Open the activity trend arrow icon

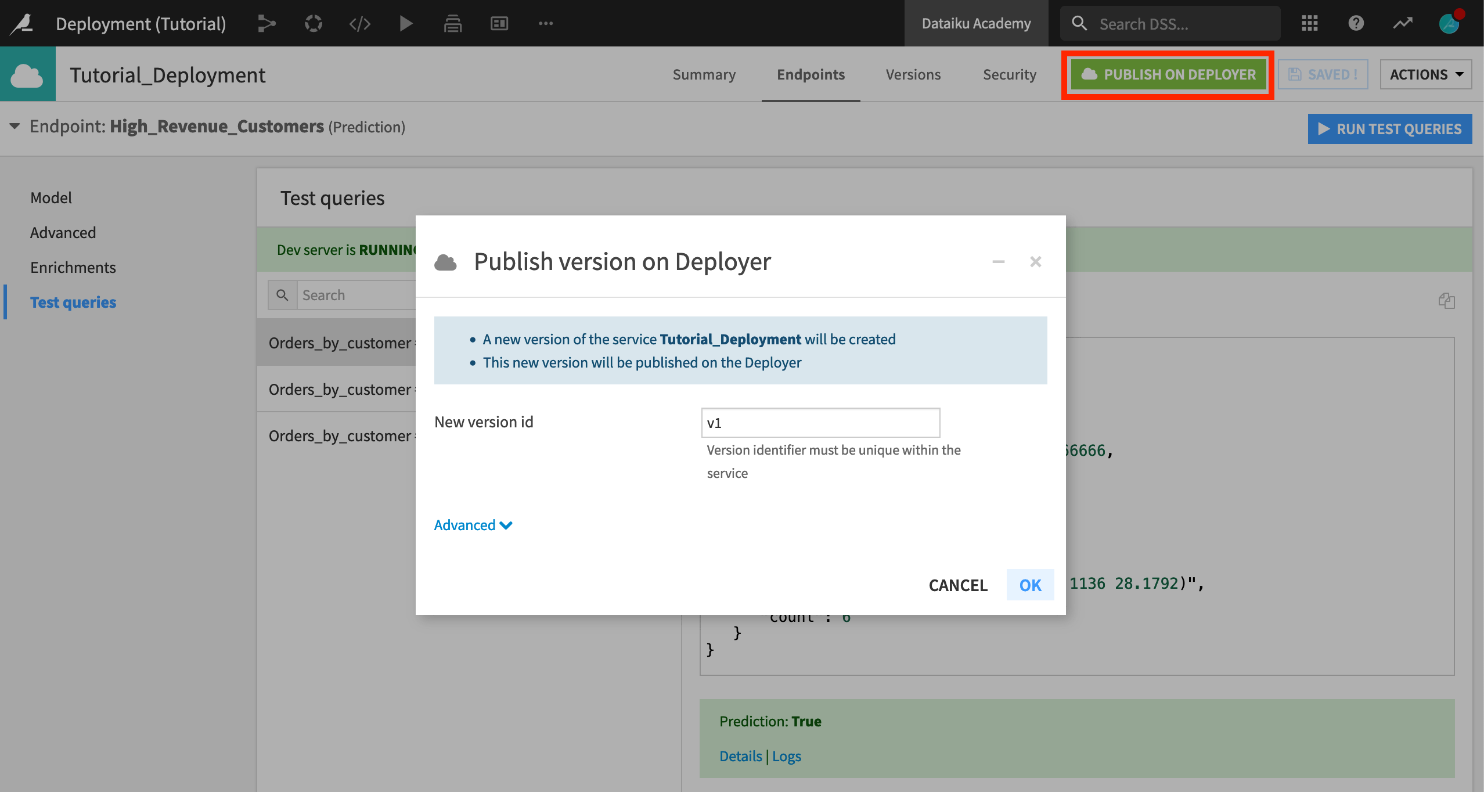tap(1403, 23)
